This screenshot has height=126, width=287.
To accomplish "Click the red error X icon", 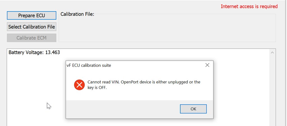I will tap(79, 85).
